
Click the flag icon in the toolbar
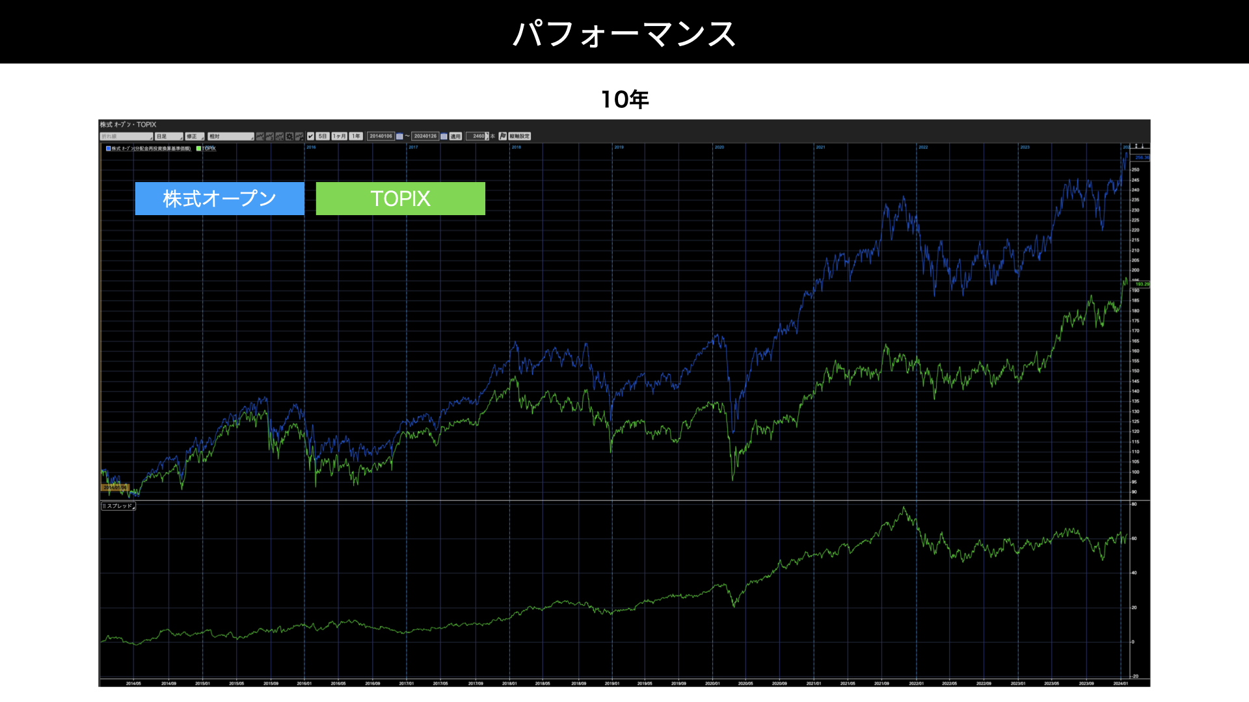click(502, 136)
